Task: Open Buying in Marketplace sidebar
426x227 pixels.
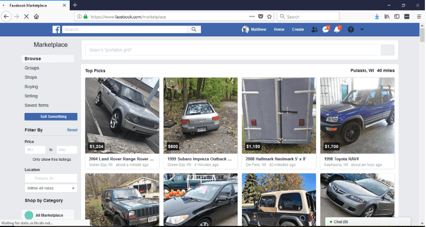Action: pos(31,87)
